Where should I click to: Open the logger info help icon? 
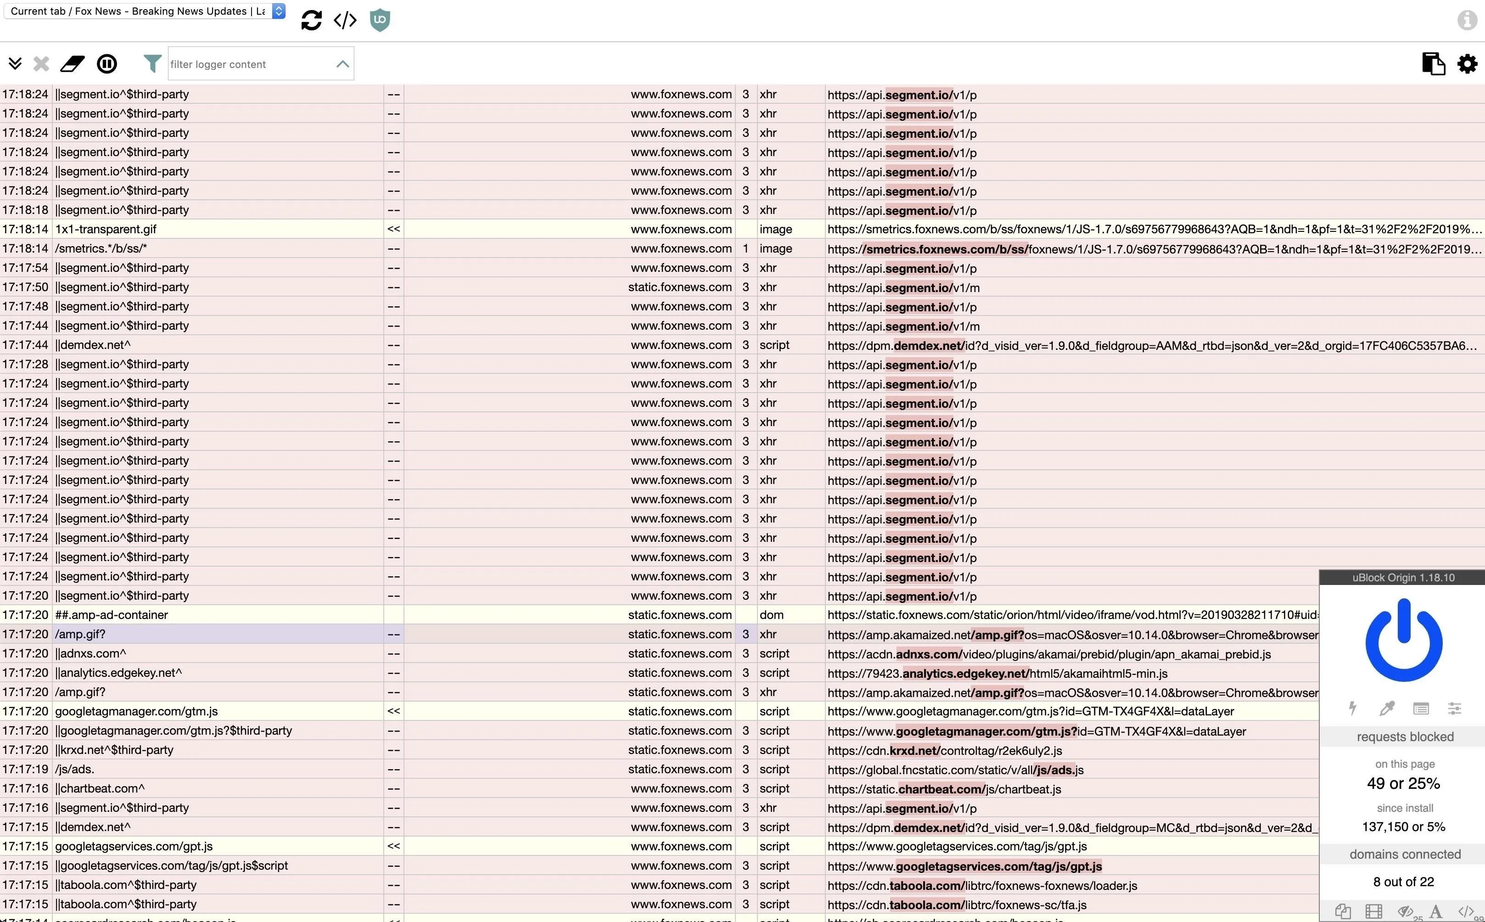pyautogui.click(x=1467, y=20)
